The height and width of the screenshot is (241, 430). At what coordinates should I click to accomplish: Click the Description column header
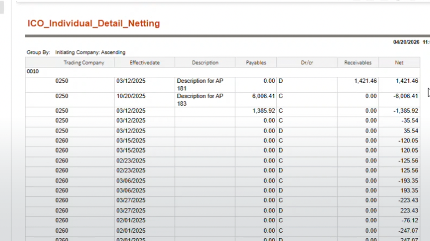pyautogui.click(x=205, y=63)
